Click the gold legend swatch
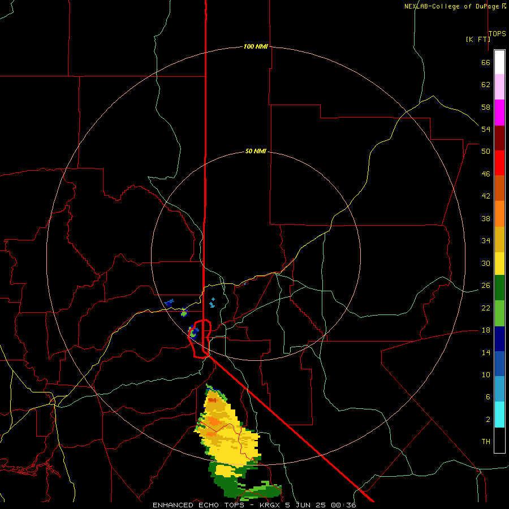Image resolution: width=509 pixels, height=509 pixels. coord(499,239)
